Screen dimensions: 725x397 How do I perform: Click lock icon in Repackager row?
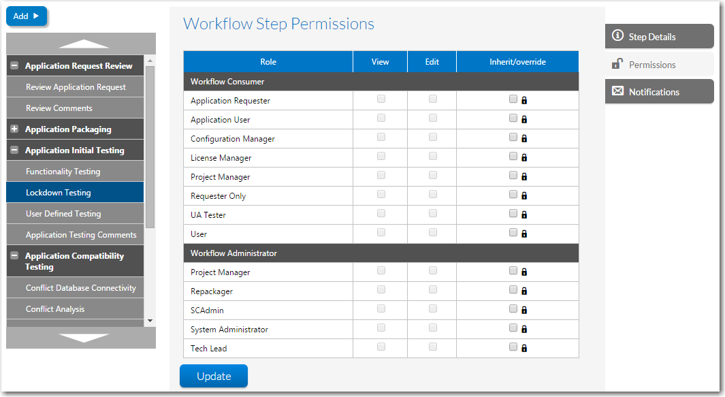(x=524, y=291)
